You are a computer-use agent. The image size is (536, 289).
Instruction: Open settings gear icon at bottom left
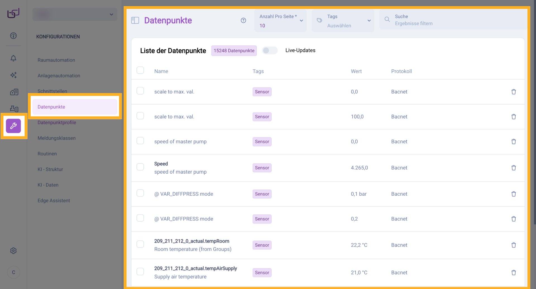coord(13,251)
